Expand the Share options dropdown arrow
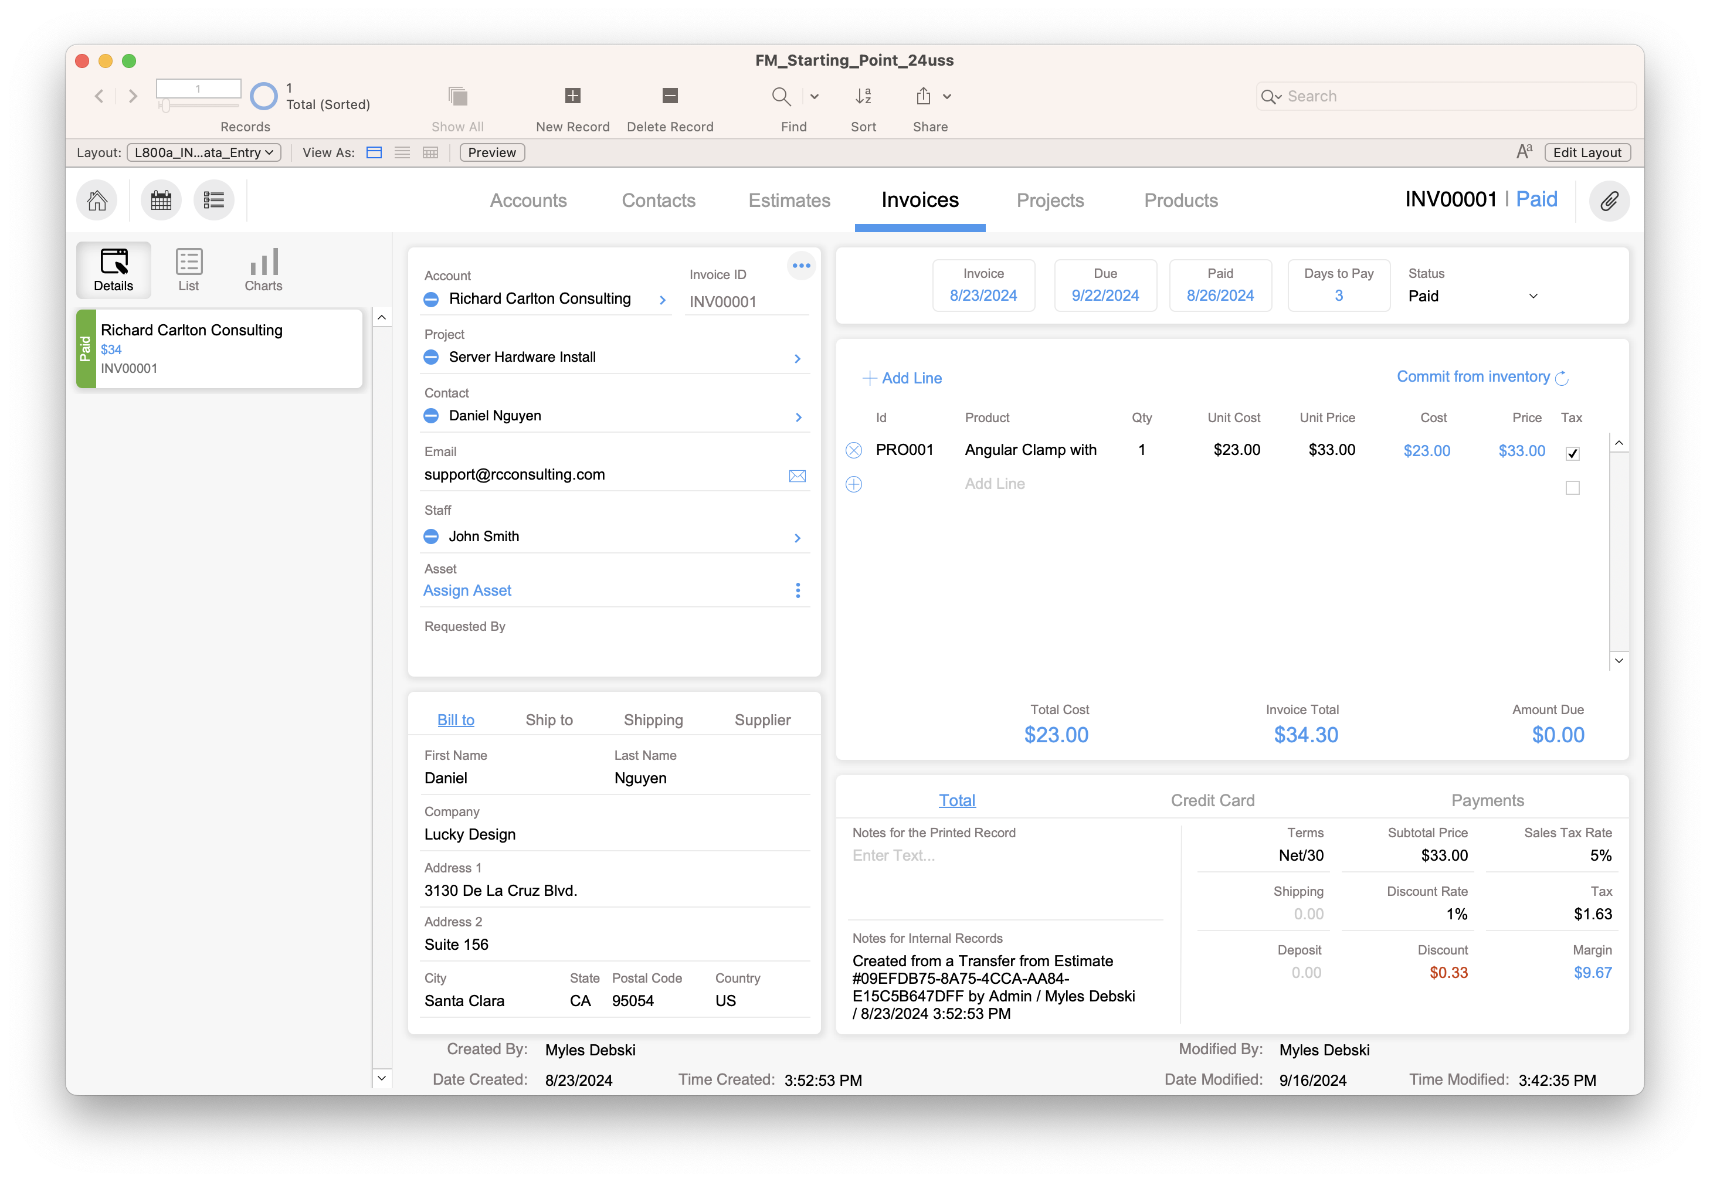 (x=946, y=96)
